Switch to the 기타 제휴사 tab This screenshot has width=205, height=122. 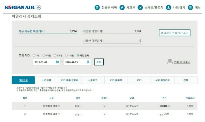tap(116, 80)
